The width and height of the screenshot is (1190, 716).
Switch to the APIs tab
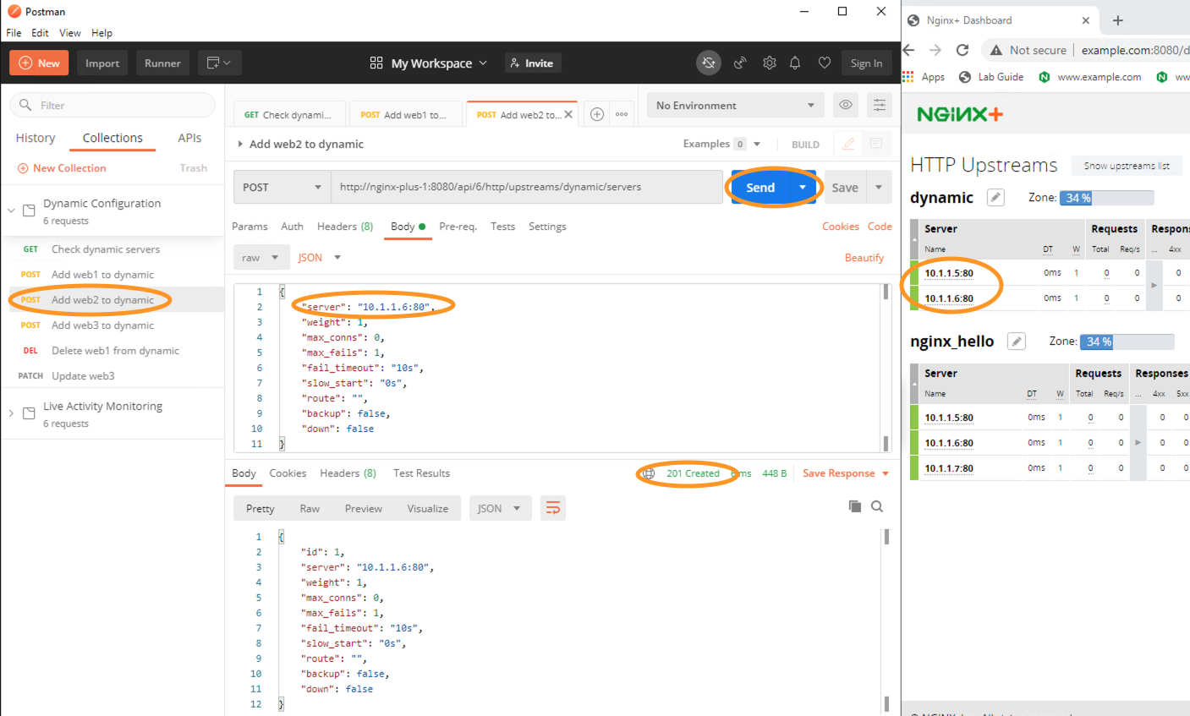[189, 138]
